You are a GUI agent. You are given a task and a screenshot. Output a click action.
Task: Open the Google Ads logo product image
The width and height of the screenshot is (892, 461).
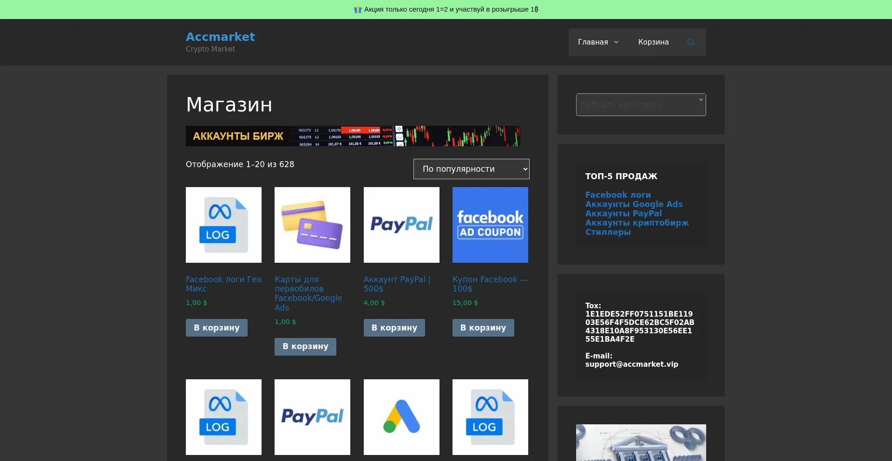[401, 417]
